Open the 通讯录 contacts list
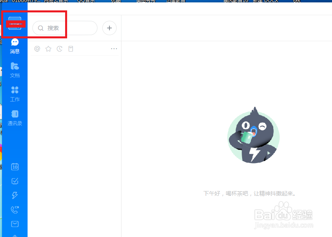The image size is (332, 237). pyautogui.click(x=15, y=118)
